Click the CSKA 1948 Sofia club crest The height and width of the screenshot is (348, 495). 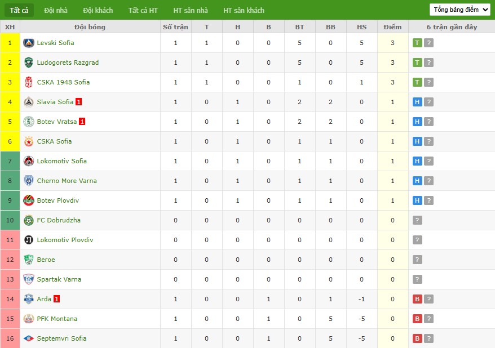(x=29, y=82)
